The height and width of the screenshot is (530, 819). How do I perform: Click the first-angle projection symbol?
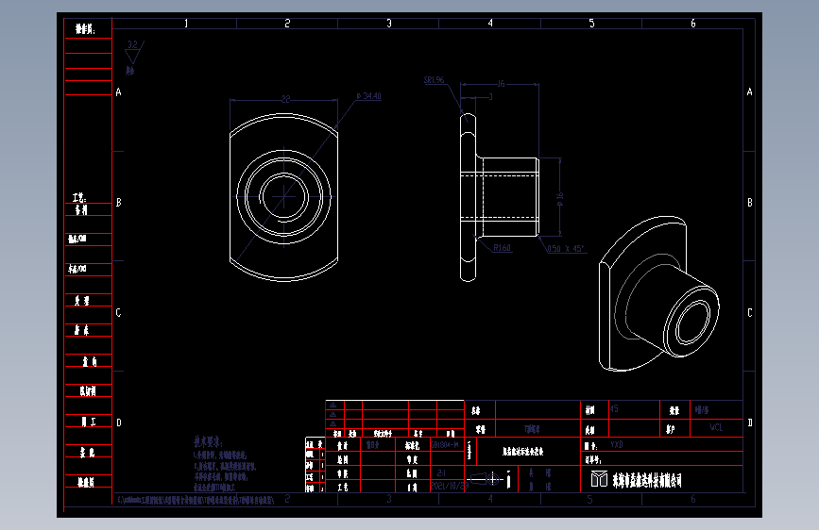click(486, 478)
